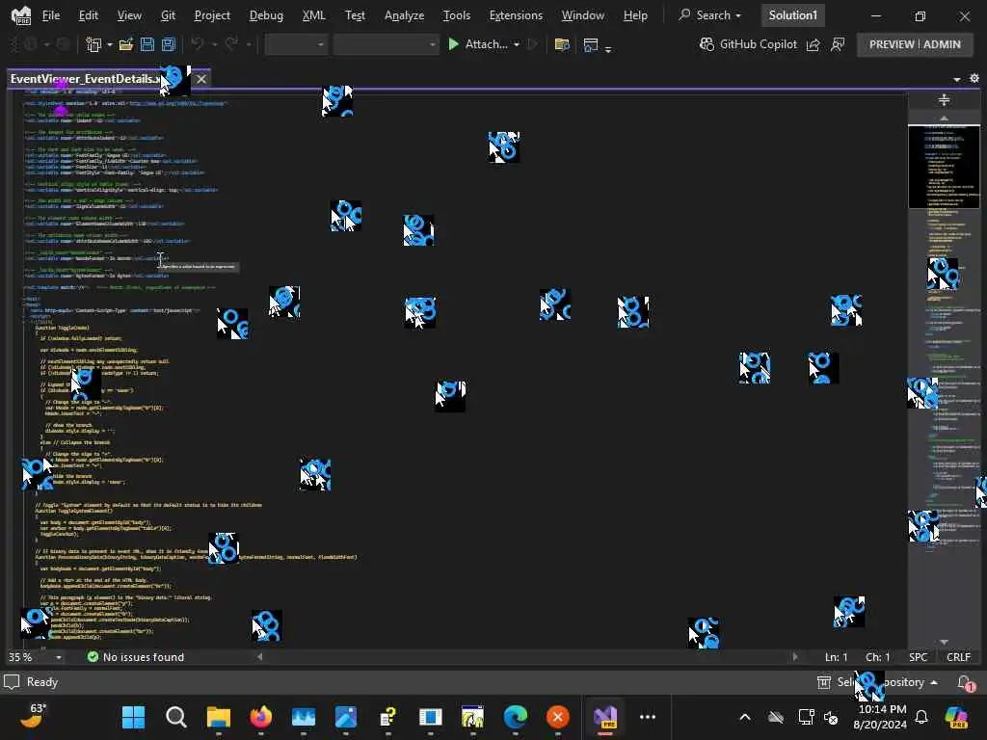
Task: Click the Redo arrow icon
Action: pos(231,44)
